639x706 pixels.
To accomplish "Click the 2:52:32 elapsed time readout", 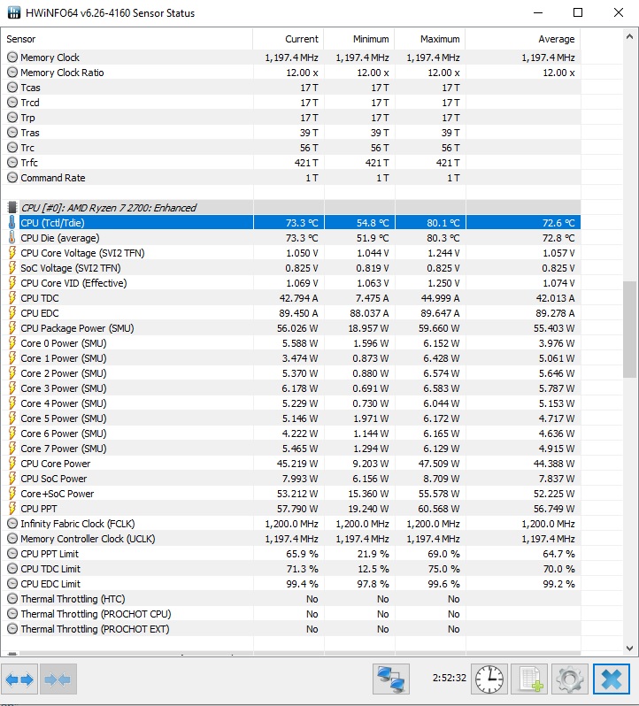I will click(x=449, y=678).
